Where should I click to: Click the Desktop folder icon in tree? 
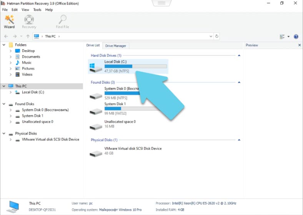pyautogui.click(x=17, y=51)
